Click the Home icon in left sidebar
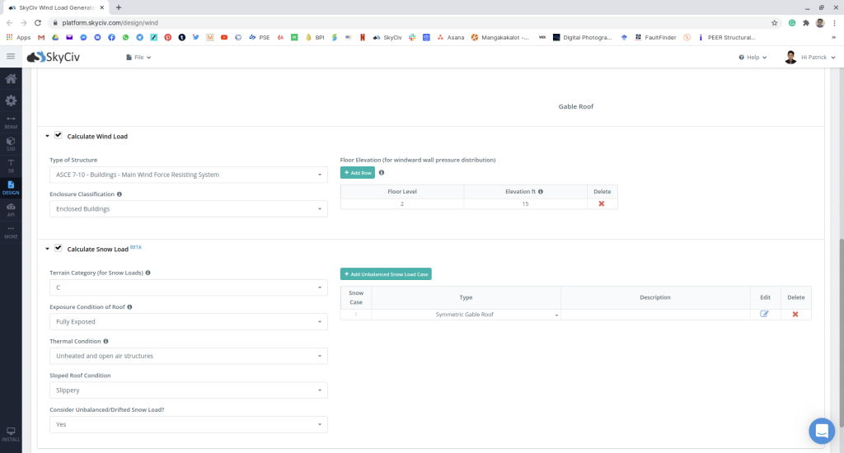Screen dimensions: 844x453 coord(11,79)
